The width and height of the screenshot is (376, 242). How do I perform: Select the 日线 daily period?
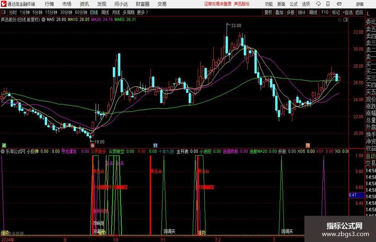pyautogui.click(x=94, y=12)
